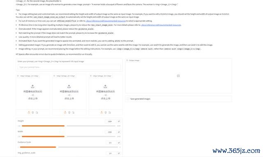This screenshot has height=157, width=263.
Task: Click the Output Image label
Action: [x=133, y=61]
